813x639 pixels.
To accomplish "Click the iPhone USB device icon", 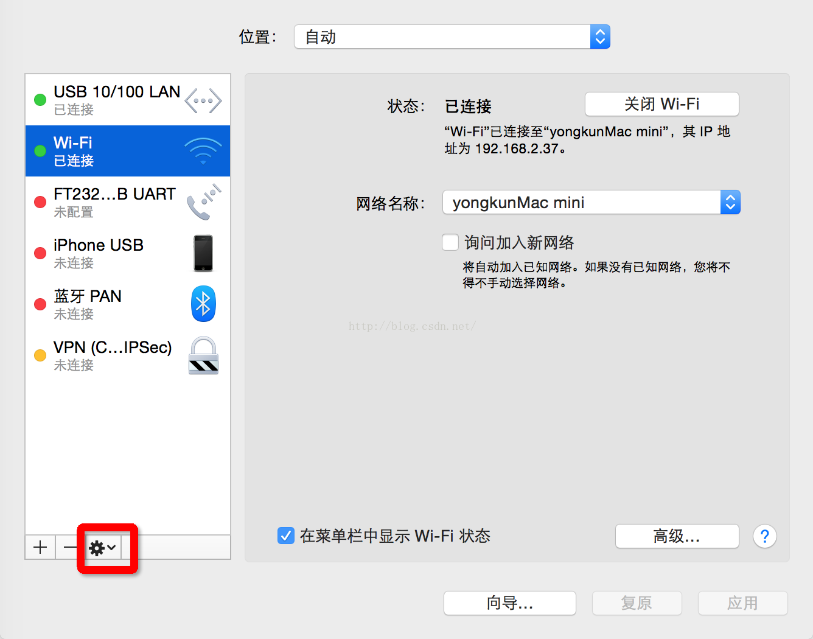I will point(203,253).
